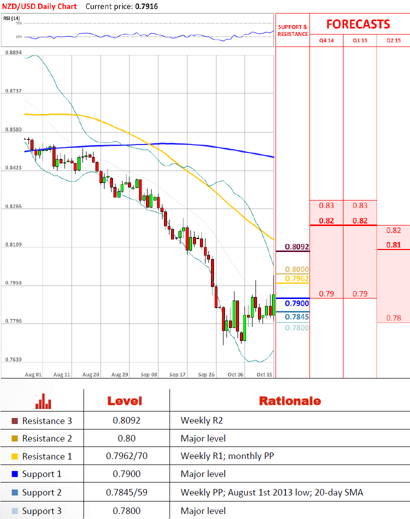Click the Weekly PP; August 1st rationale
Viewport: 410px width, 519px height.
pyautogui.click(x=271, y=492)
